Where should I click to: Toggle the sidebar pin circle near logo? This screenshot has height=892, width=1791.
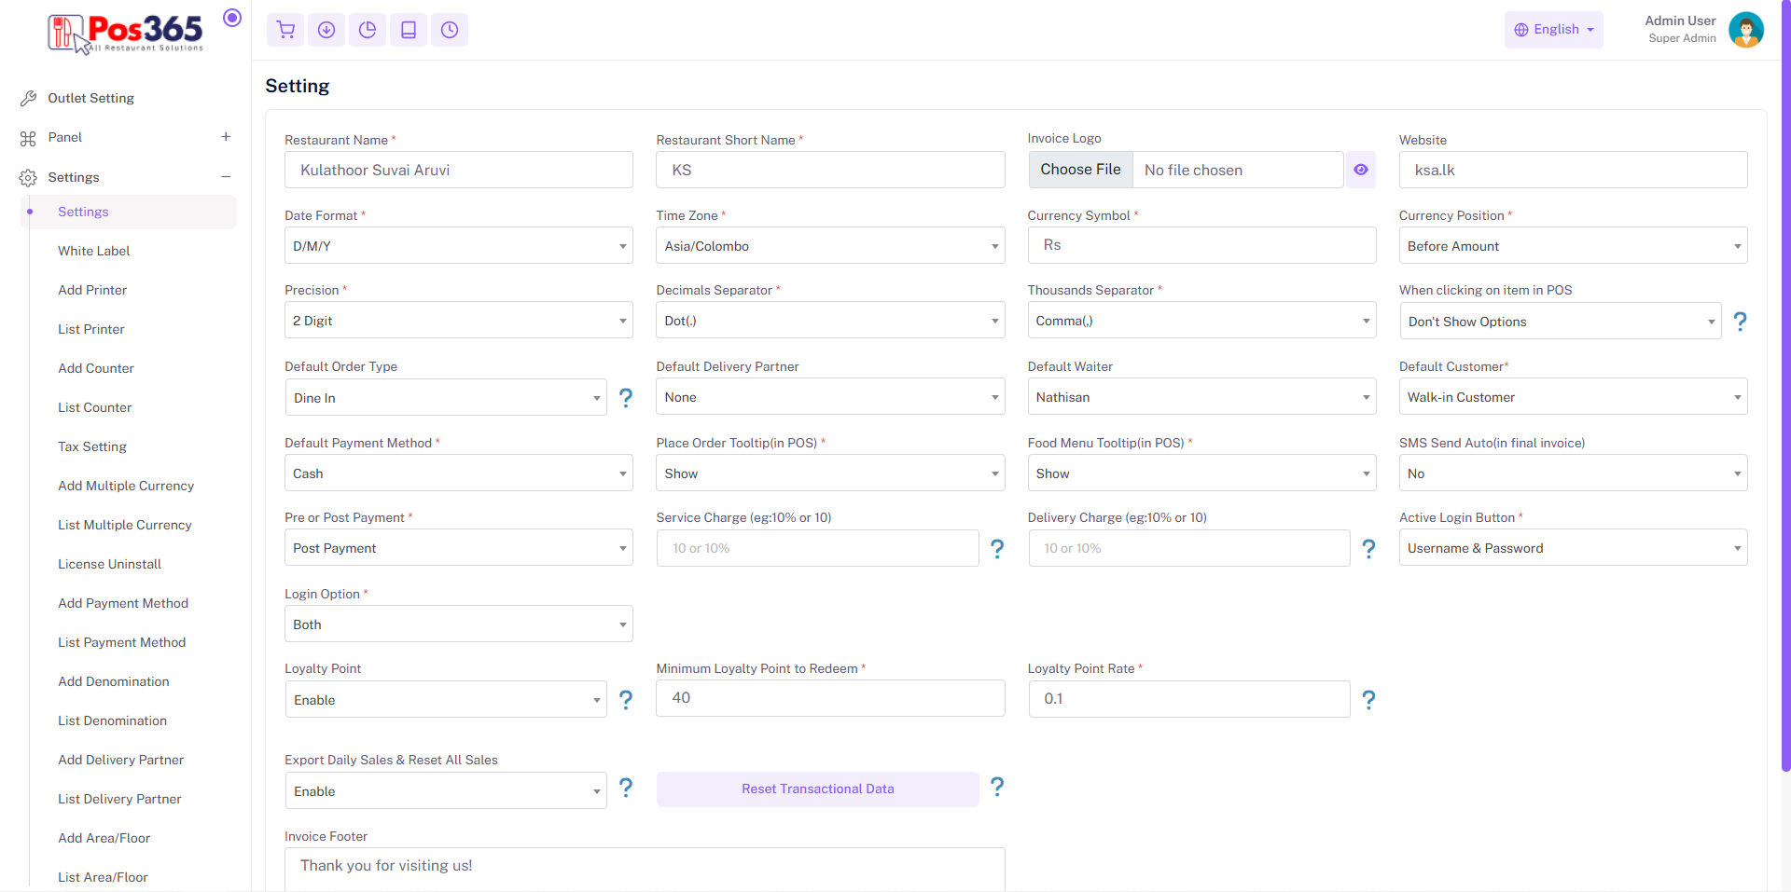point(232,18)
